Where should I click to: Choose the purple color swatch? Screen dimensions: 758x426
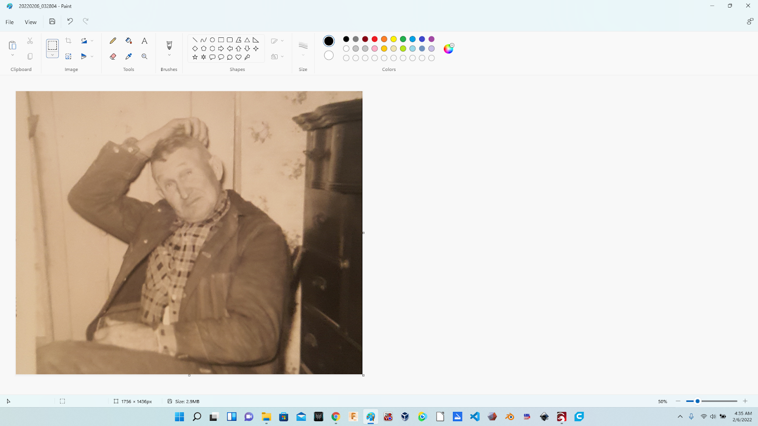[432, 39]
